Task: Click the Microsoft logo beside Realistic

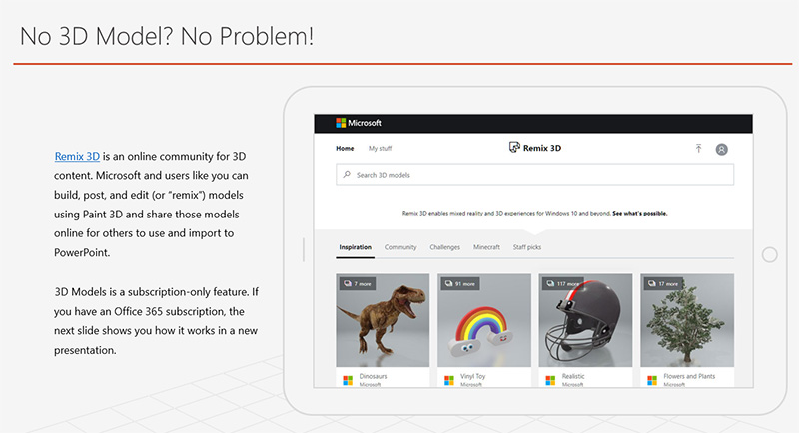Action: tap(550, 380)
